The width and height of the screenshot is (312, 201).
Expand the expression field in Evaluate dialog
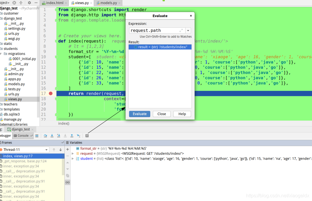(x=181, y=30)
